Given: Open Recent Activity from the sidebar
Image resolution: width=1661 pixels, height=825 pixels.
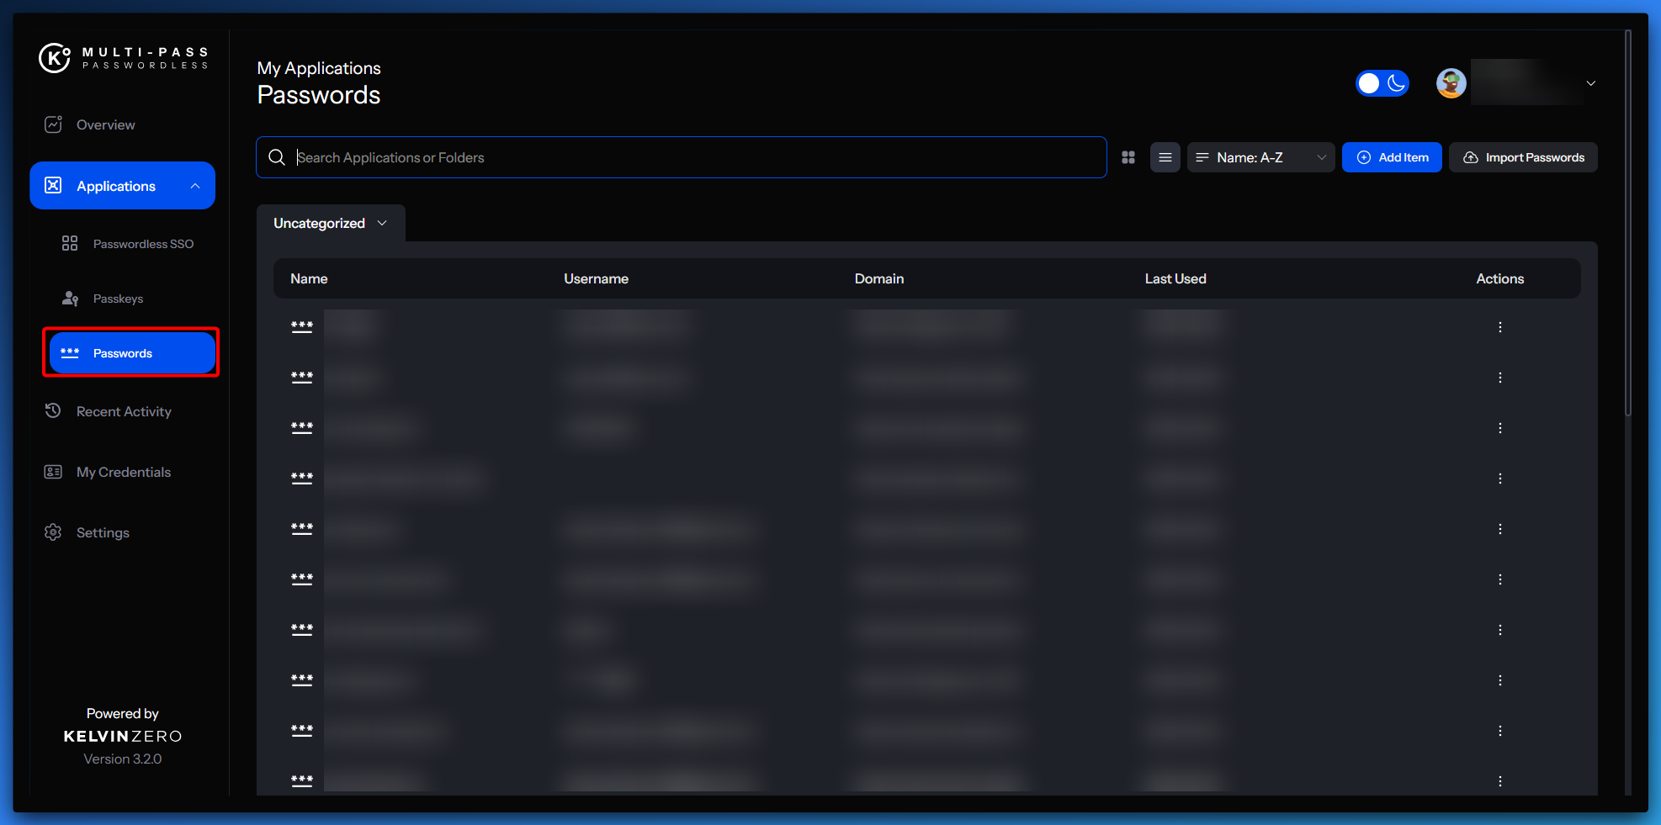Looking at the screenshot, I should [x=123, y=411].
